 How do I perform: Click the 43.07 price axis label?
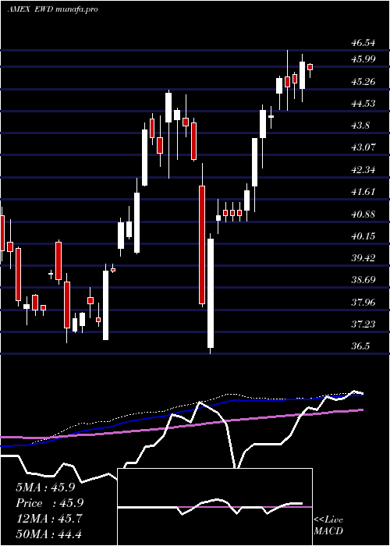coord(363,147)
